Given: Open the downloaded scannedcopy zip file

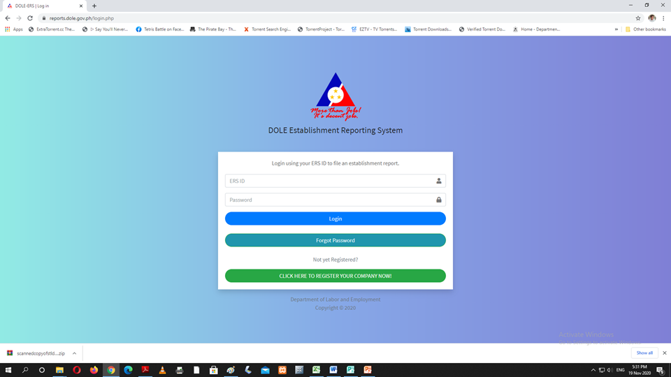Looking at the screenshot, I should pyautogui.click(x=36, y=353).
